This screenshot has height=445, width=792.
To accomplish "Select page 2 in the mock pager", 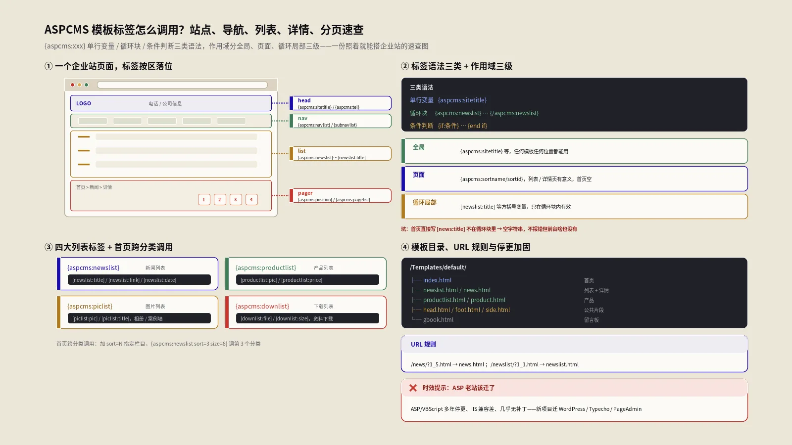I will click(x=220, y=200).
